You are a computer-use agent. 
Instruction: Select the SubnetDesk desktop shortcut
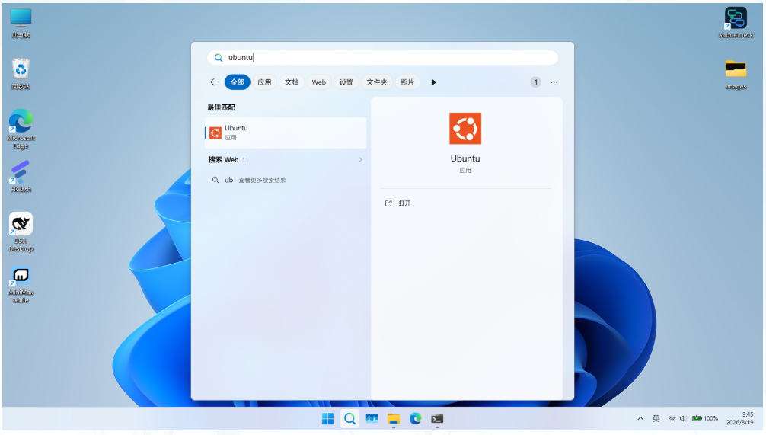point(736,23)
